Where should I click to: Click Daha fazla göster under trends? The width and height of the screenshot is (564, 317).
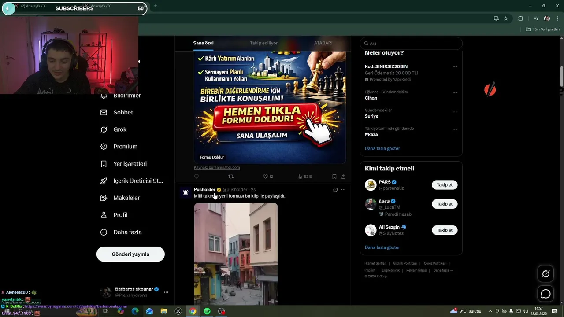(382, 148)
